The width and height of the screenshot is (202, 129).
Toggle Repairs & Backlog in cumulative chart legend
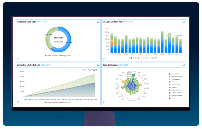[x=57, y=102]
